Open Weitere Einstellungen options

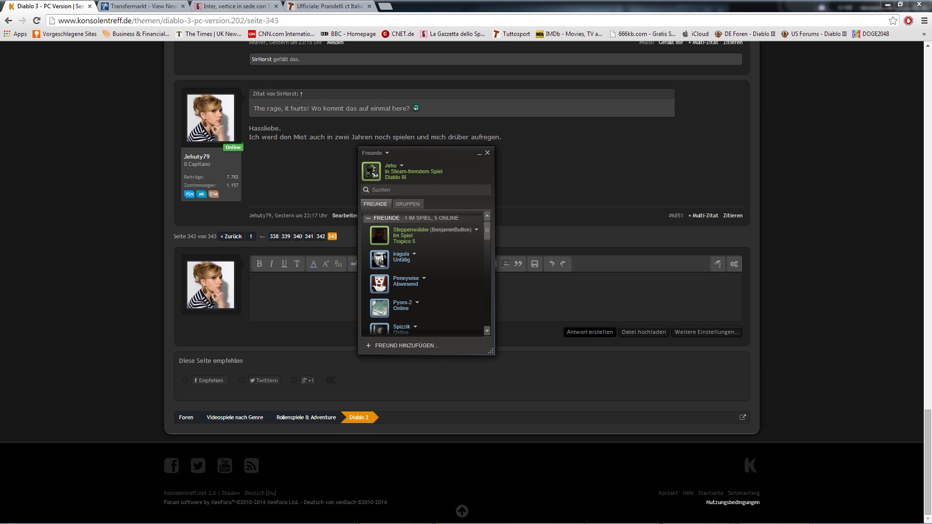click(707, 332)
